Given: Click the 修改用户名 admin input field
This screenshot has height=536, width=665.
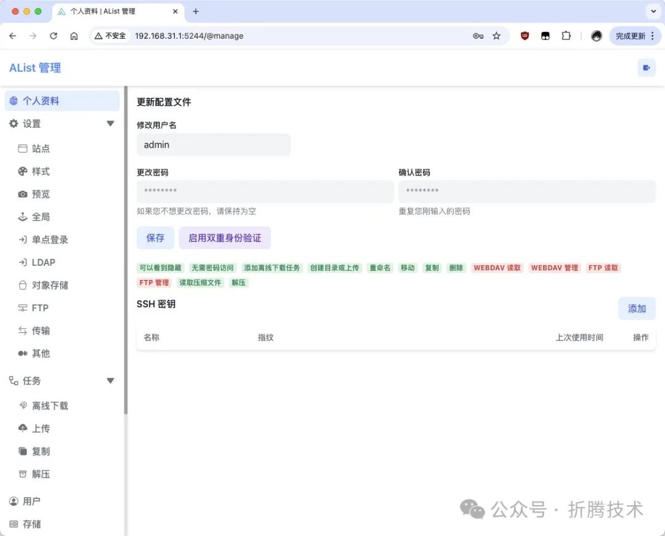Looking at the screenshot, I should pos(213,145).
